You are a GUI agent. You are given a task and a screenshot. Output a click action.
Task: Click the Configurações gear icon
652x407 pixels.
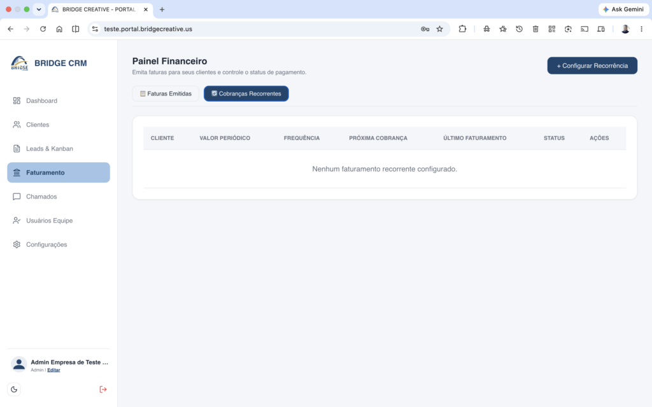(x=17, y=245)
